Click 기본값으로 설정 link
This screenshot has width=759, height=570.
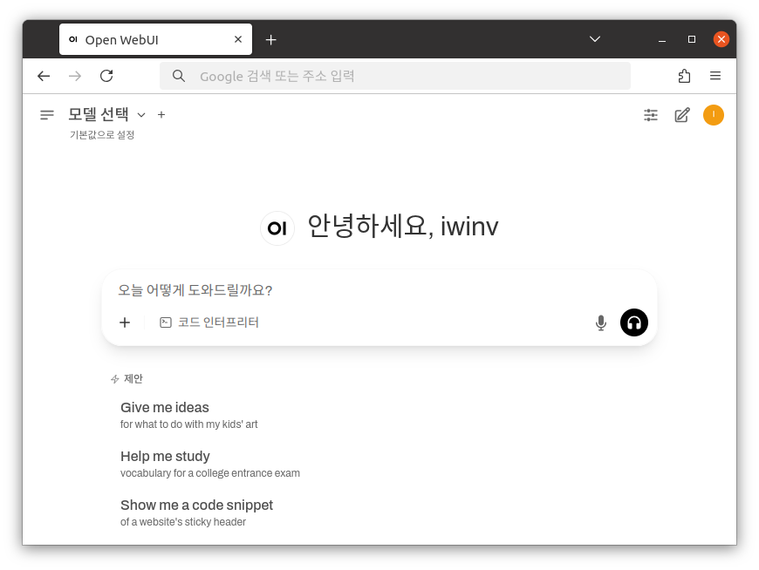(x=102, y=135)
